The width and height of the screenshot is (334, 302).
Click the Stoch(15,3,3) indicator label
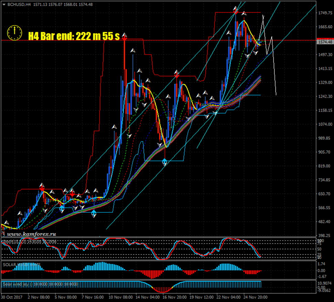[x=30, y=242]
